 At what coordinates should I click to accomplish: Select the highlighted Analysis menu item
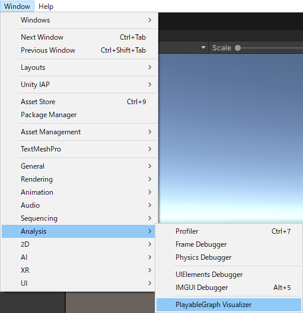click(x=78, y=231)
